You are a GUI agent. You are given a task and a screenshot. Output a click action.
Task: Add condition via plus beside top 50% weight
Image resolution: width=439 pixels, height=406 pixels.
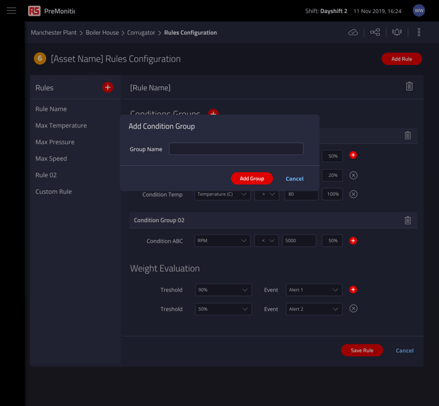coord(353,155)
